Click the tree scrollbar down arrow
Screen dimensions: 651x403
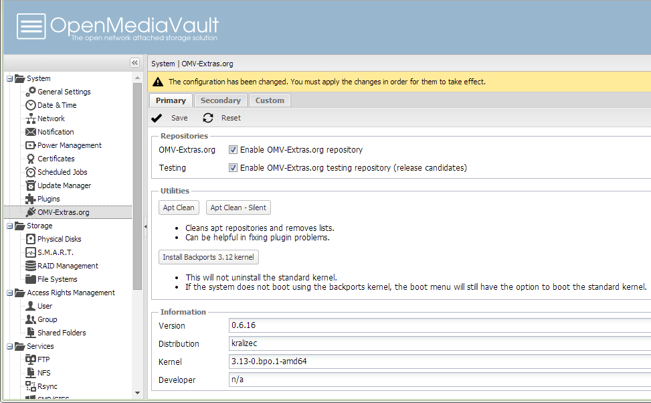(x=137, y=393)
